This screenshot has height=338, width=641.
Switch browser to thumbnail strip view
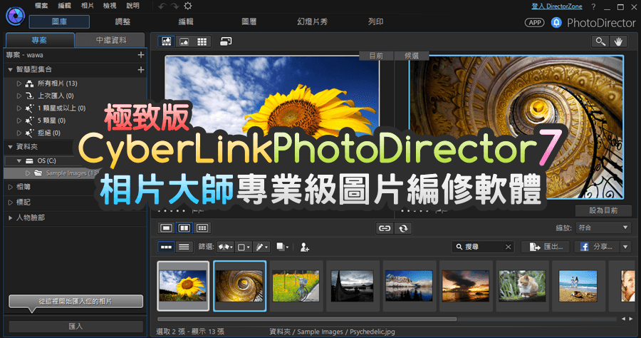point(167,247)
